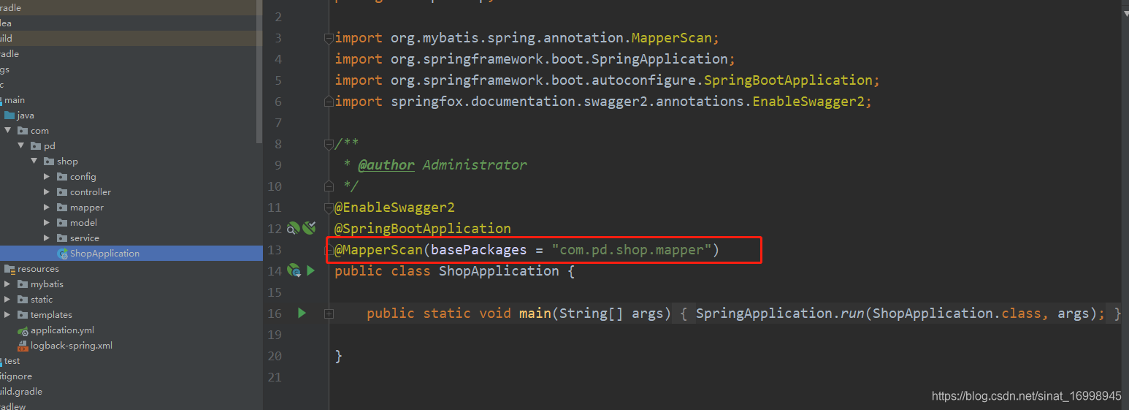Select the test folder row

[x=131, y=361]
